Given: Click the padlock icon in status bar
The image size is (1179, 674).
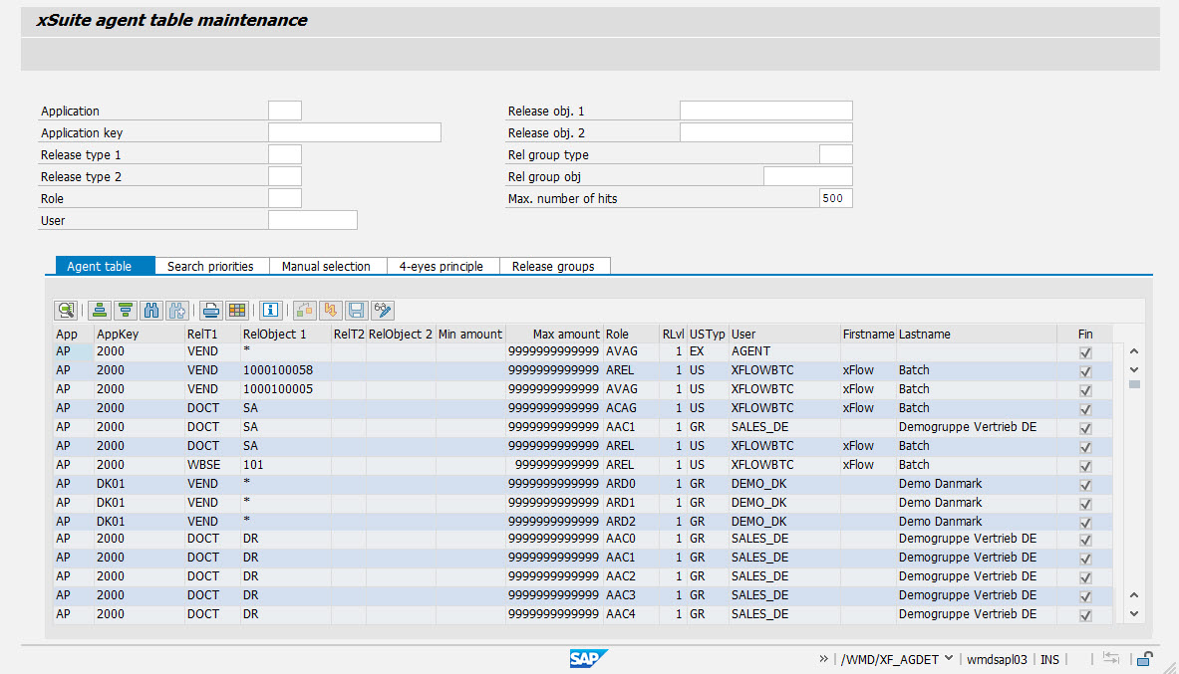Looking at the screenshot, I should (1145, 659).
